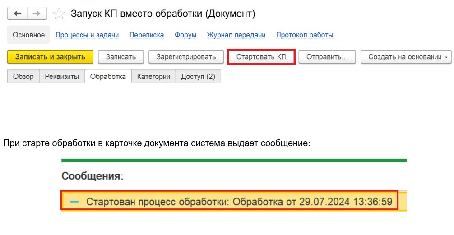454x235 pixels.
Task: Switch to the Обзор tab
Action: point(23,77)
